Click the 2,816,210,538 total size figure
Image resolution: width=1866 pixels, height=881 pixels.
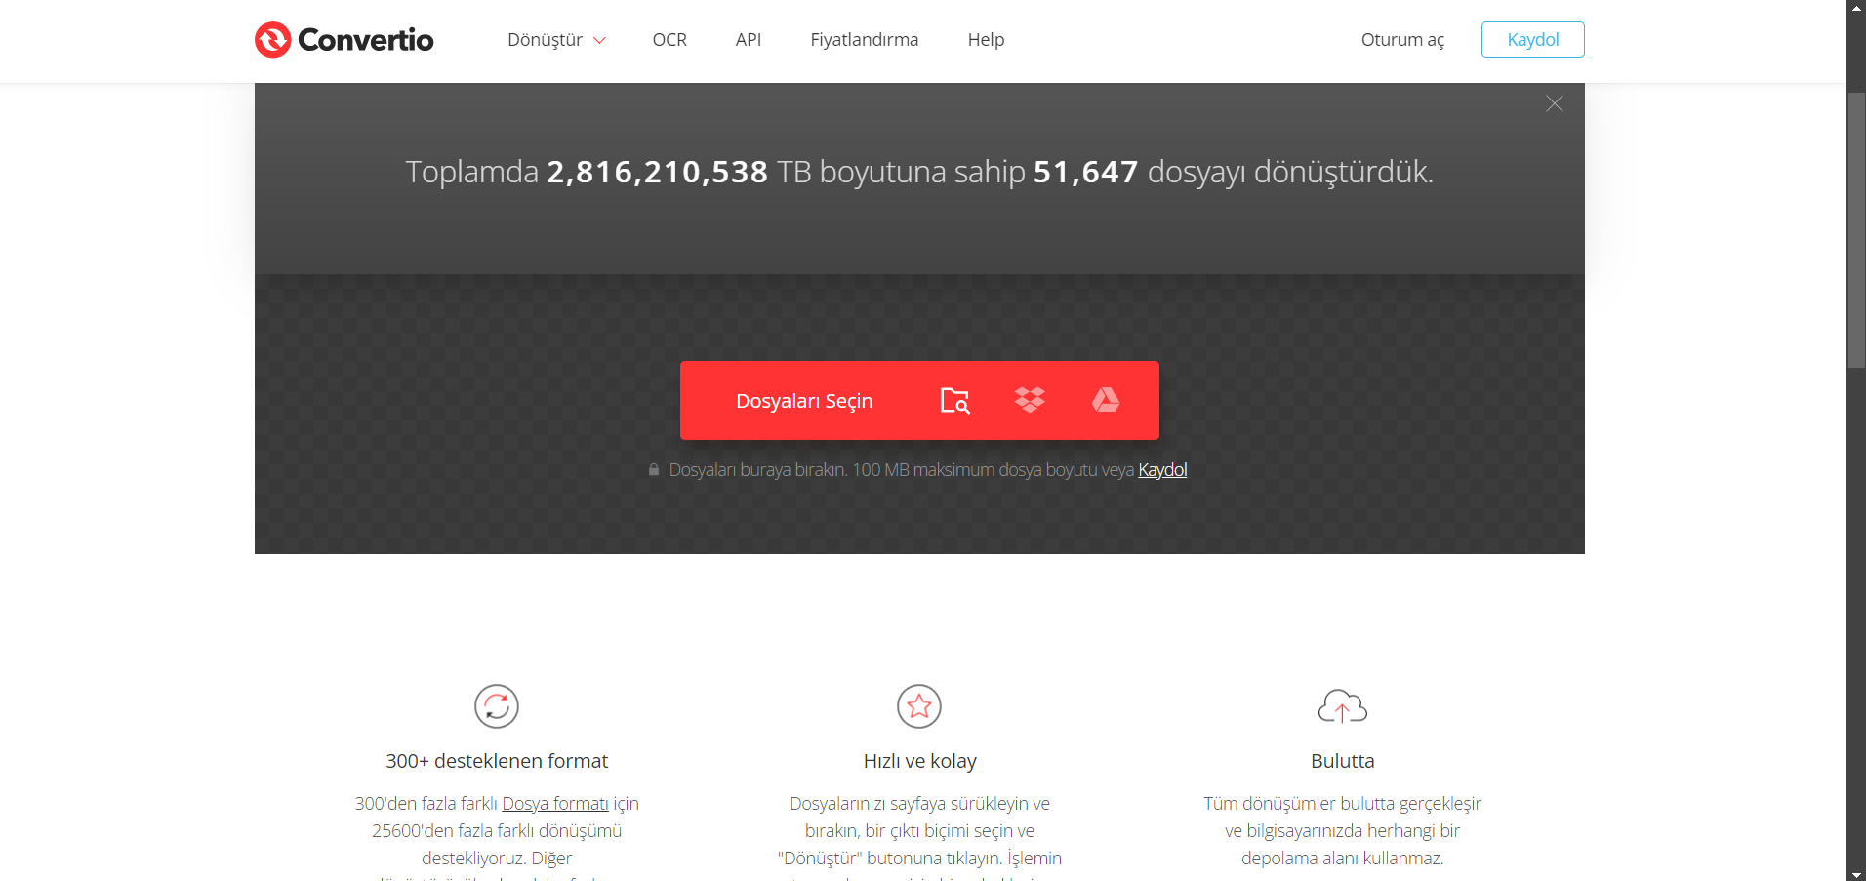click(x=657, y=172)
